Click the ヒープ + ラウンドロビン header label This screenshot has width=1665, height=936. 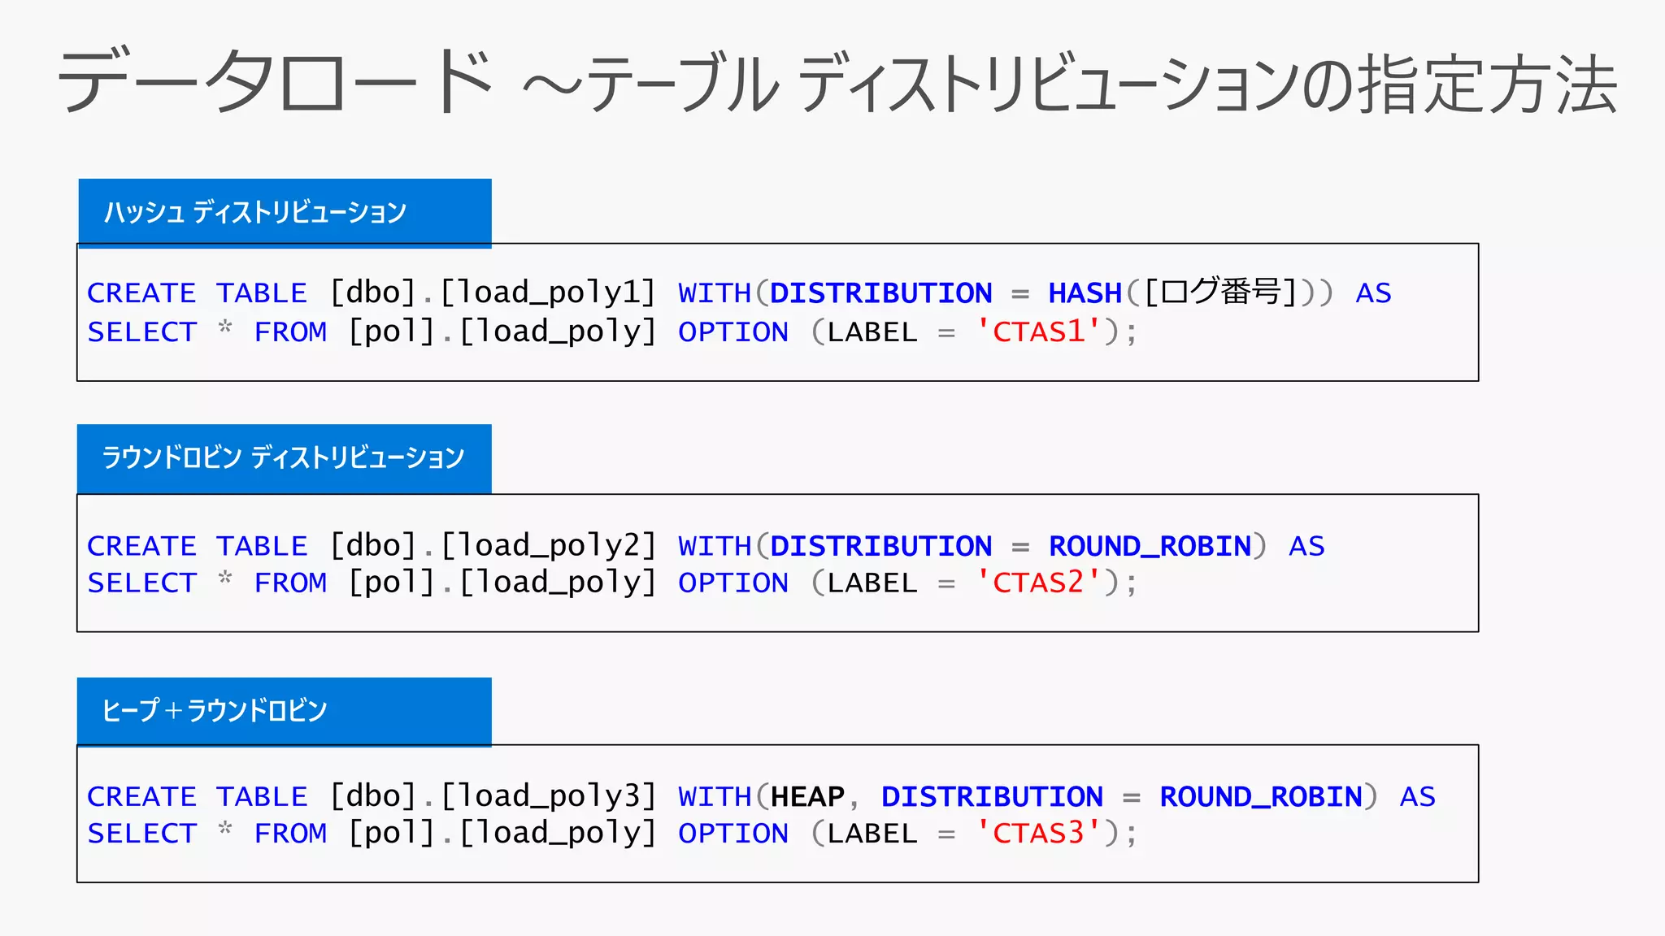tap(215, 711)
